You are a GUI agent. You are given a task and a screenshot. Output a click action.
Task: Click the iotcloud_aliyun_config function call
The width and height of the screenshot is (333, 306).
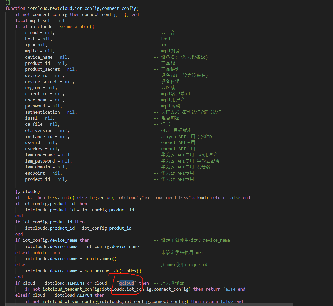[x=70, y=301]
